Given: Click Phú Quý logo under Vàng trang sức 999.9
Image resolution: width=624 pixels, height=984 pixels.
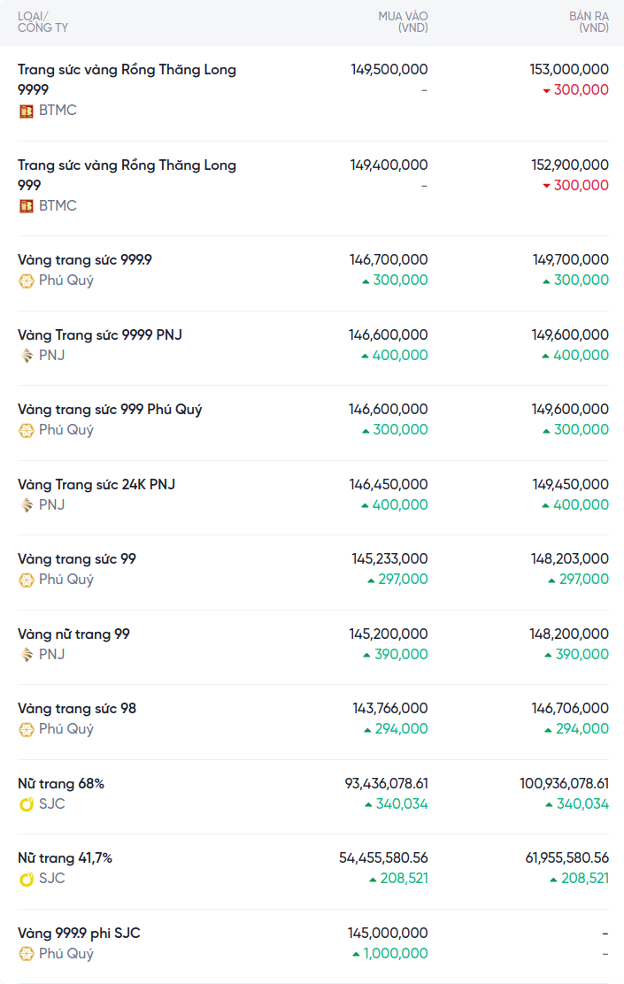Looking at the screenshot, I should (27, 281).
